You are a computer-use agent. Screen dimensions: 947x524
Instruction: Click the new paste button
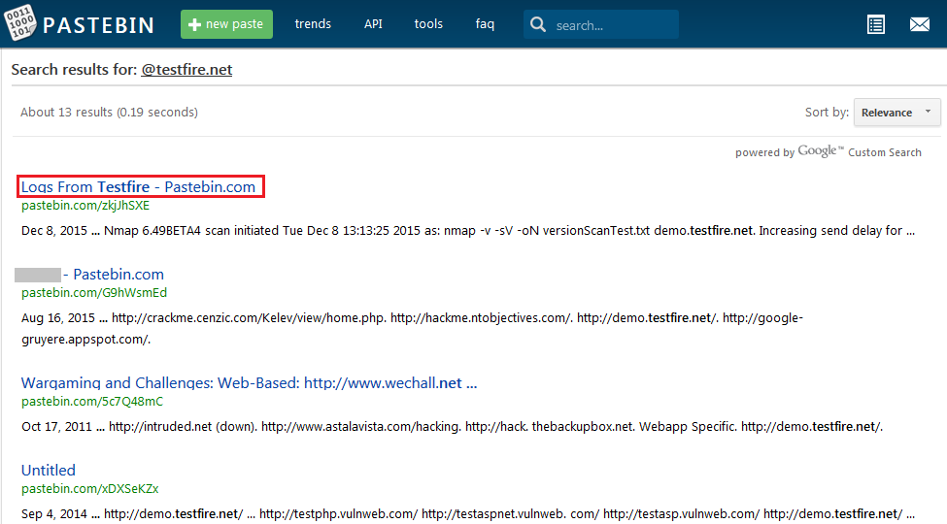tap(226, 24)
